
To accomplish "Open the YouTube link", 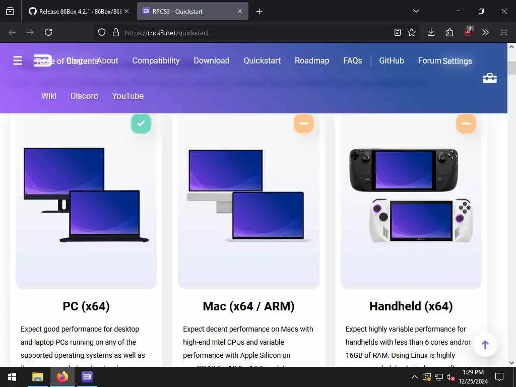I will (127, 96).
